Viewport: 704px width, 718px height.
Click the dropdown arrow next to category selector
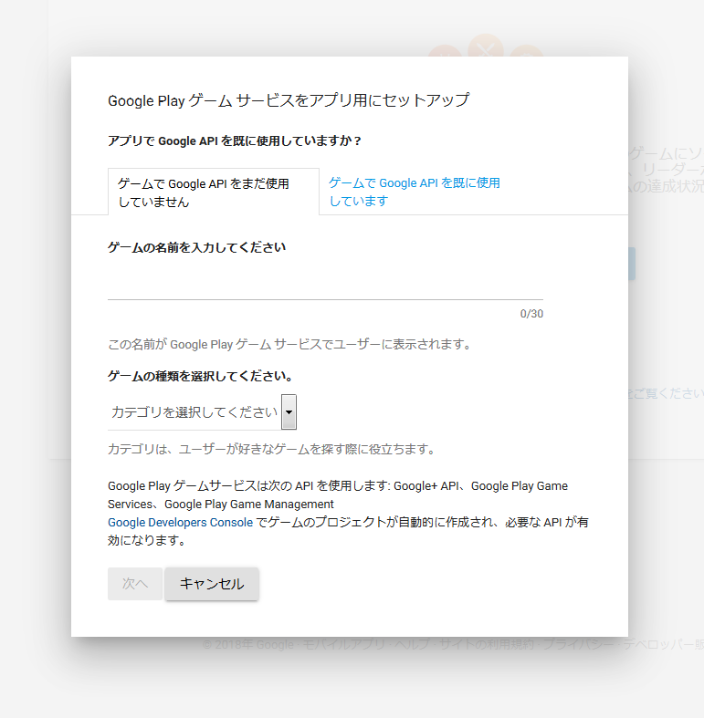(289, 411)
